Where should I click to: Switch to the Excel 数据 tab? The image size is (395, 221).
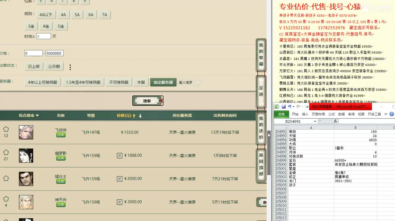[x=342, y=114]
